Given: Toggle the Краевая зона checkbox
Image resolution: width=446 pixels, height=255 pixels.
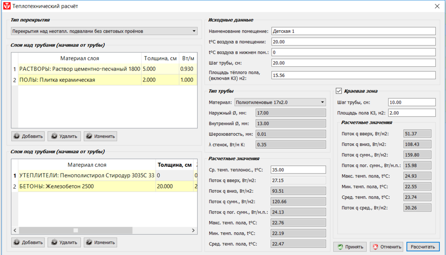Looking at the screenshot, I should tap(339, 91).
